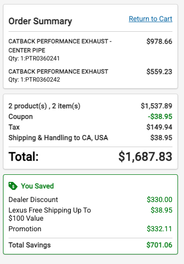The image size is (184, 264).
Task: Click Lexus Free Shipping Up To $100 Value
Action: [50, 214]
